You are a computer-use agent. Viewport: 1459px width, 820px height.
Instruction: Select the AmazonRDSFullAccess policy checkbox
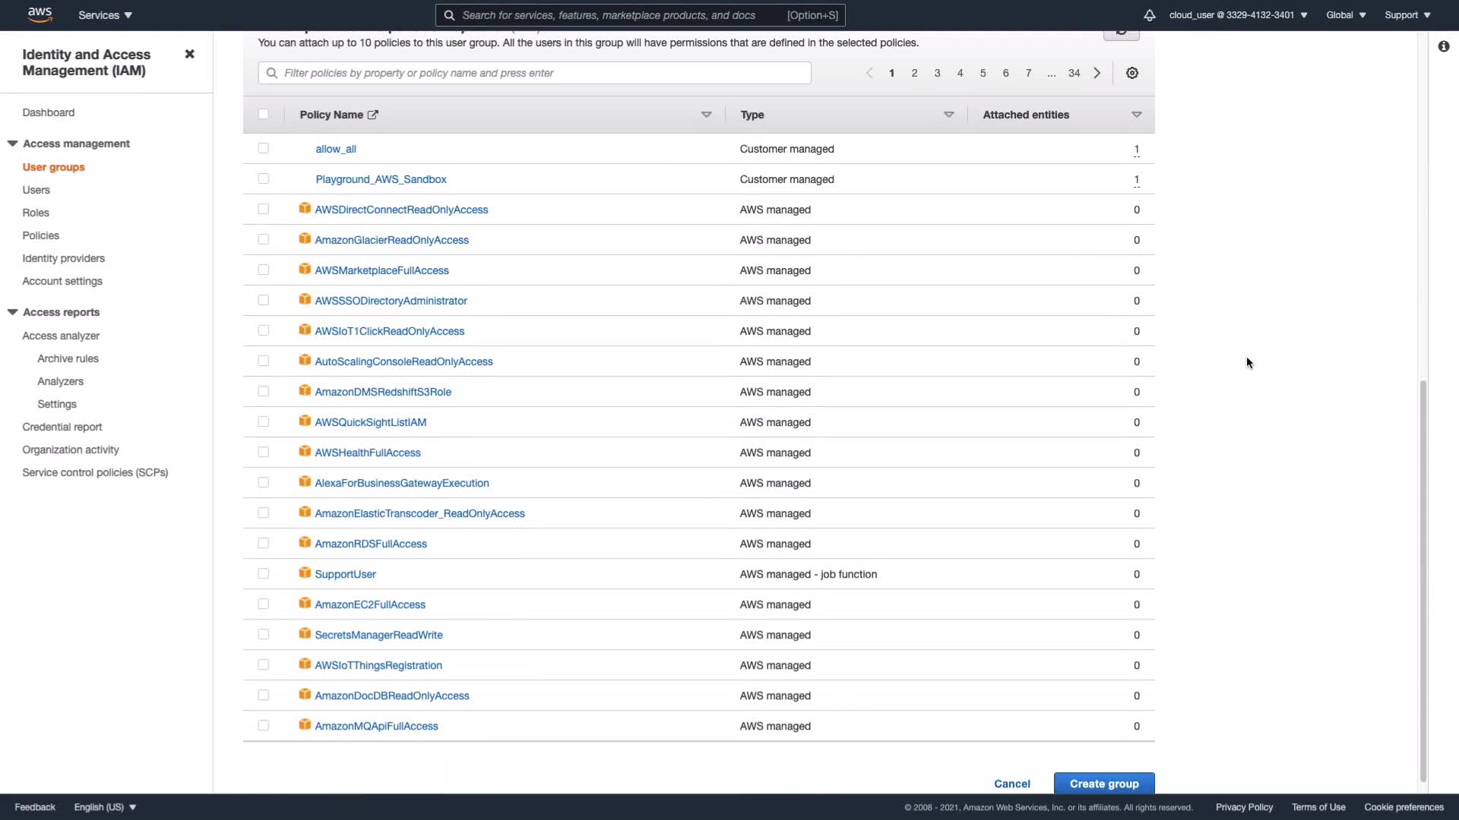(264, 543)
